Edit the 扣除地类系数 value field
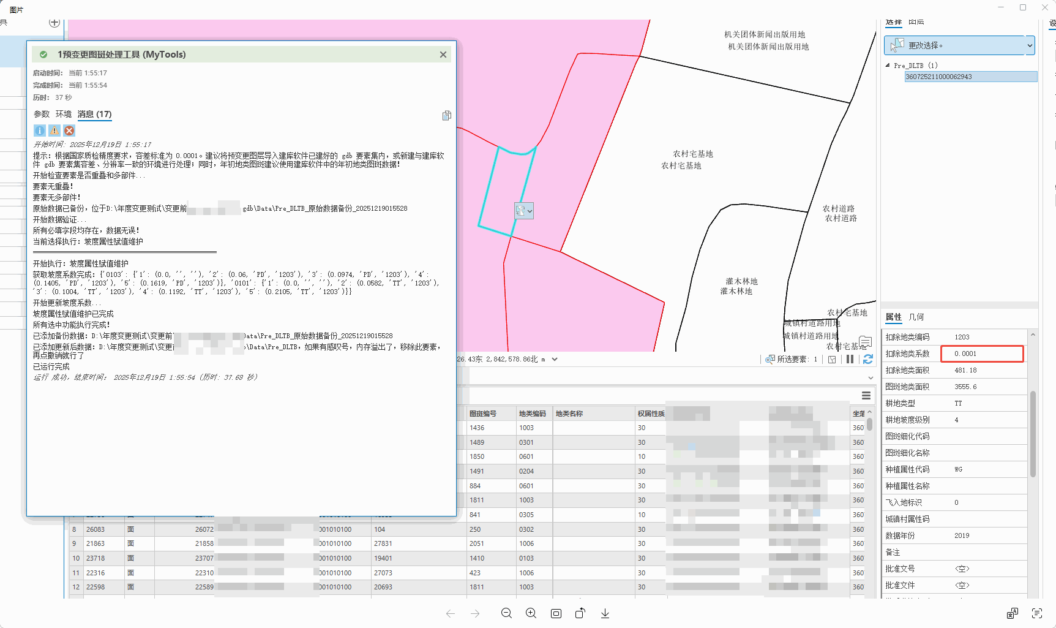The width and height of the screenshot is (1056, 628). tap(982, 354)
